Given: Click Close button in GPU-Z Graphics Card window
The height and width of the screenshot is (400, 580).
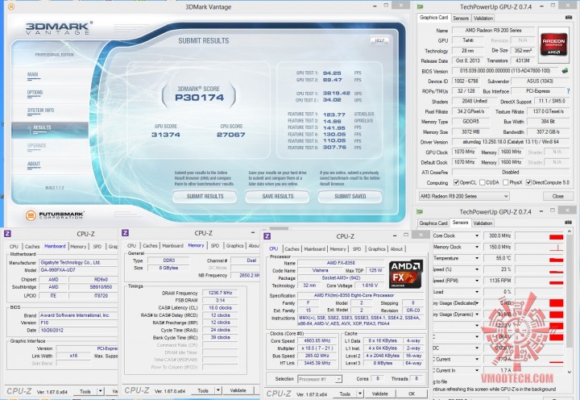Looking at the screenshot, I should (x=557, y=196).
